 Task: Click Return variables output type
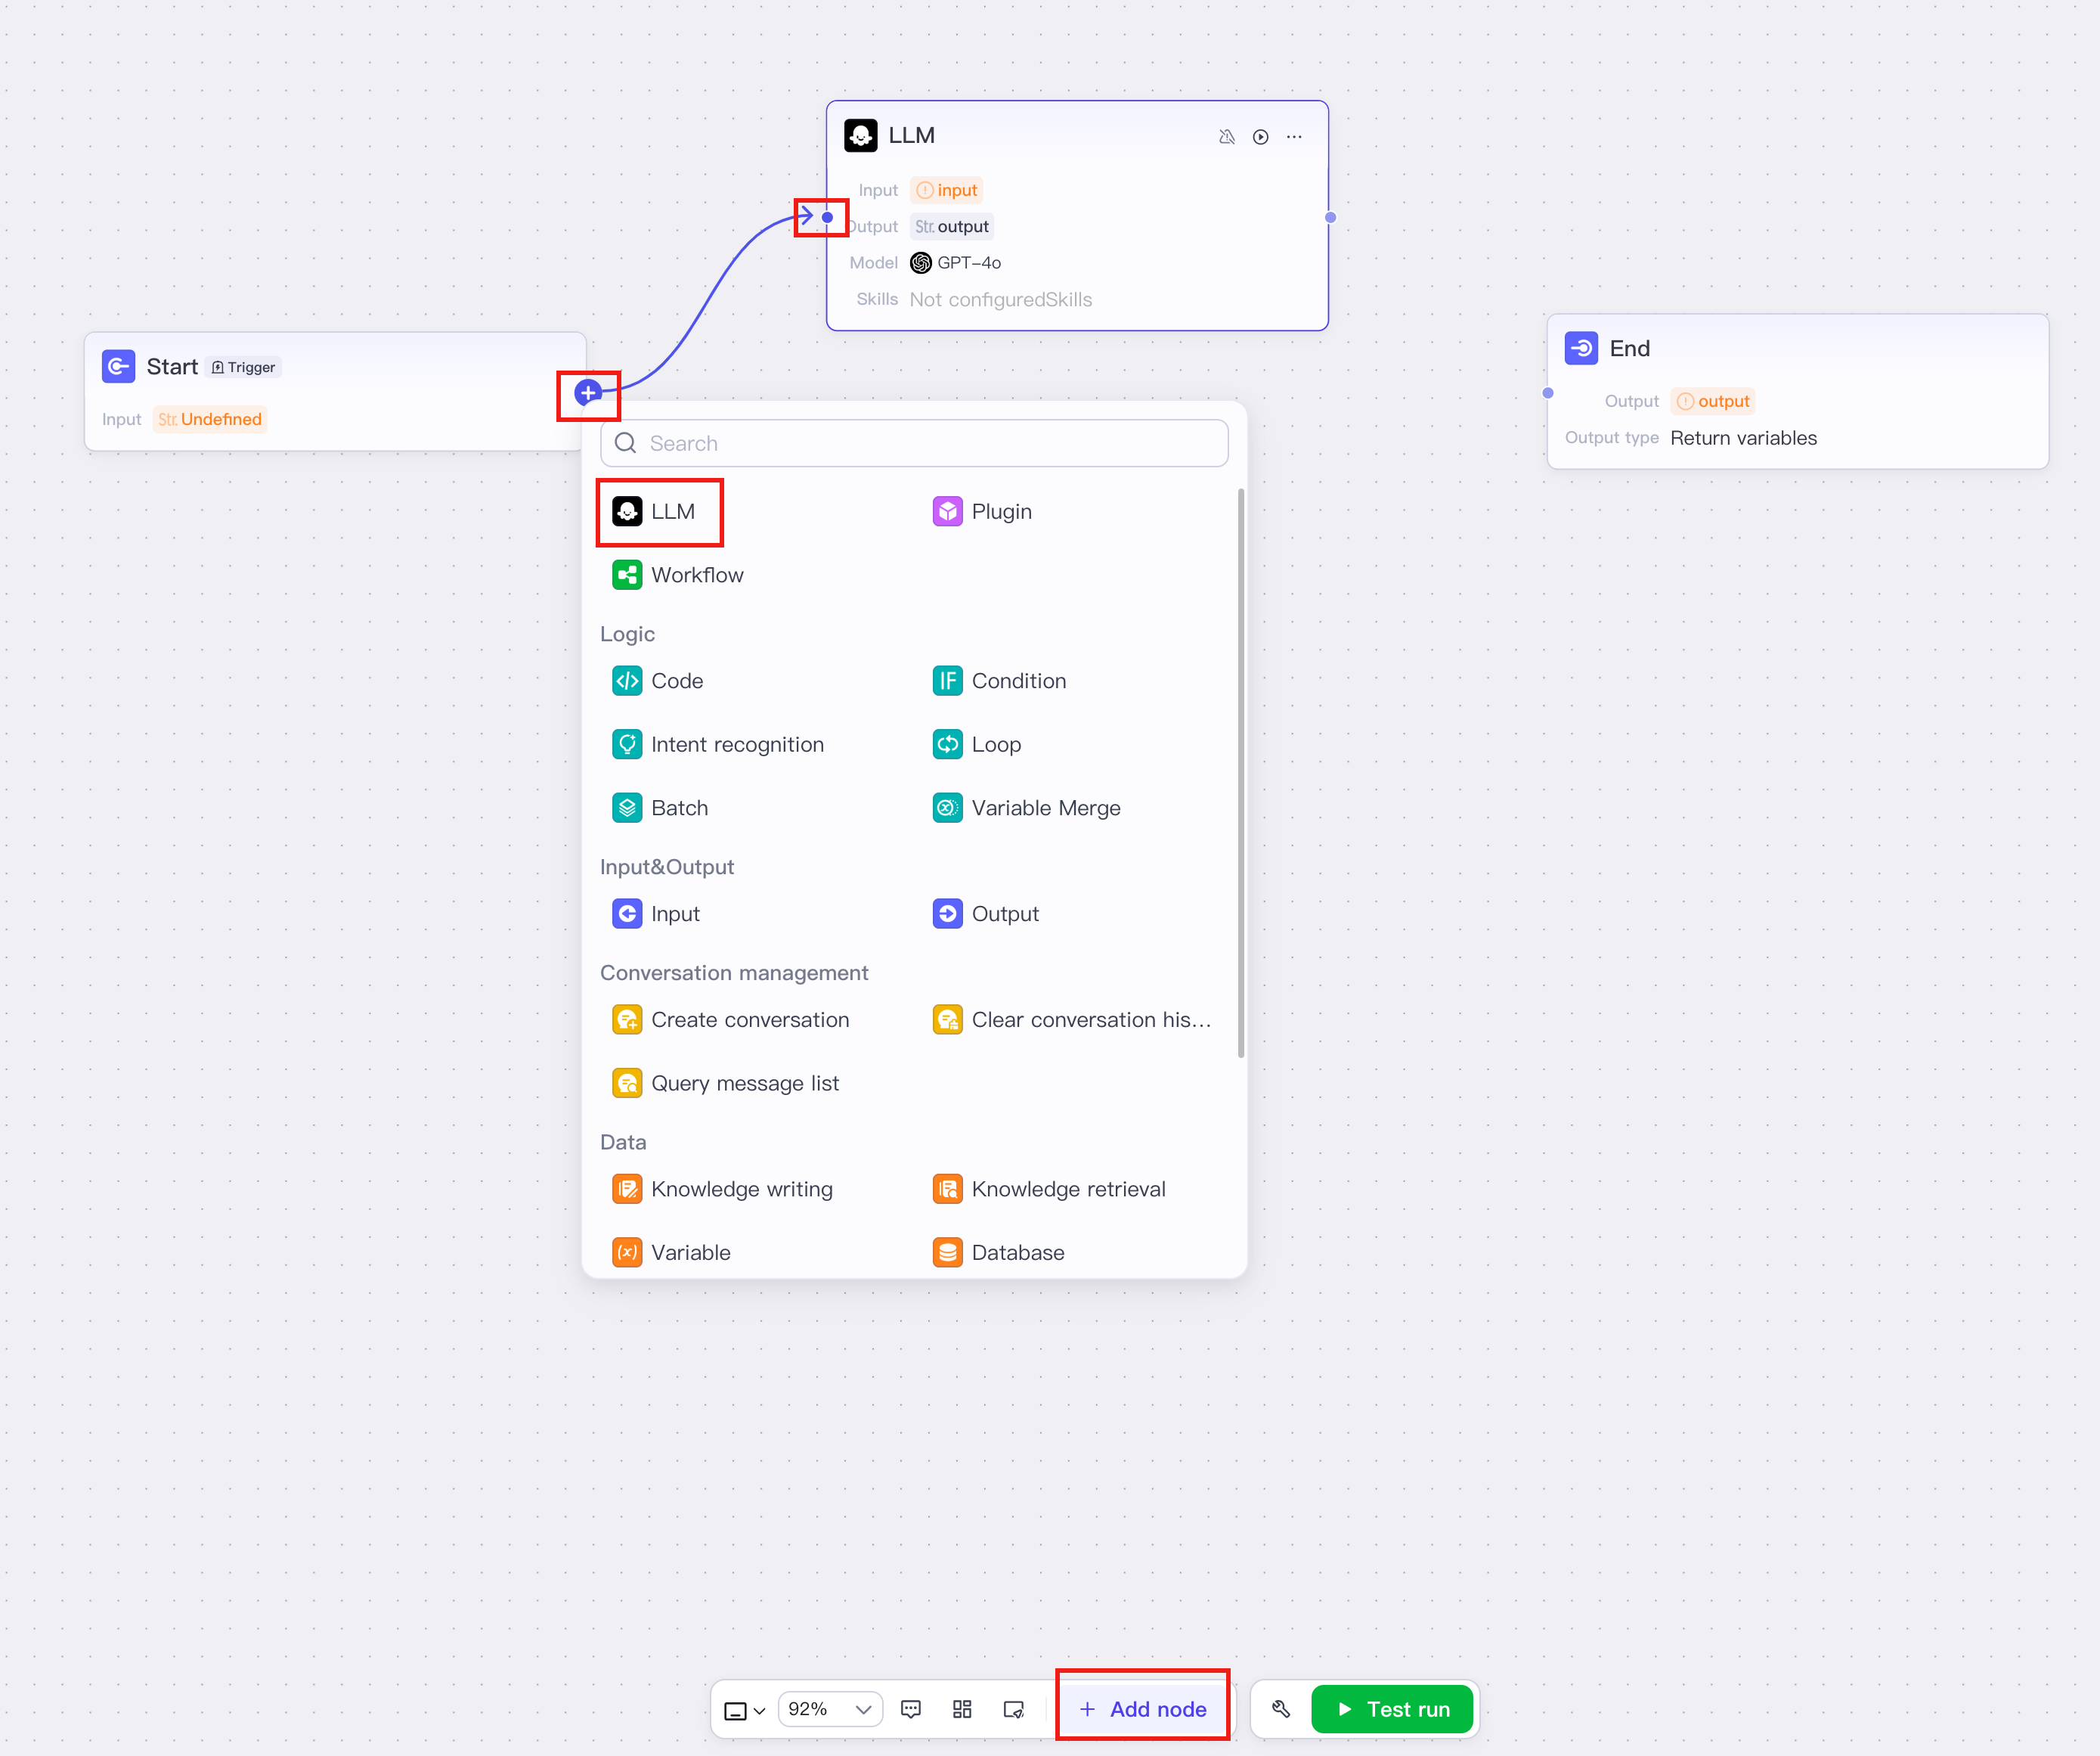point(1743,439)
